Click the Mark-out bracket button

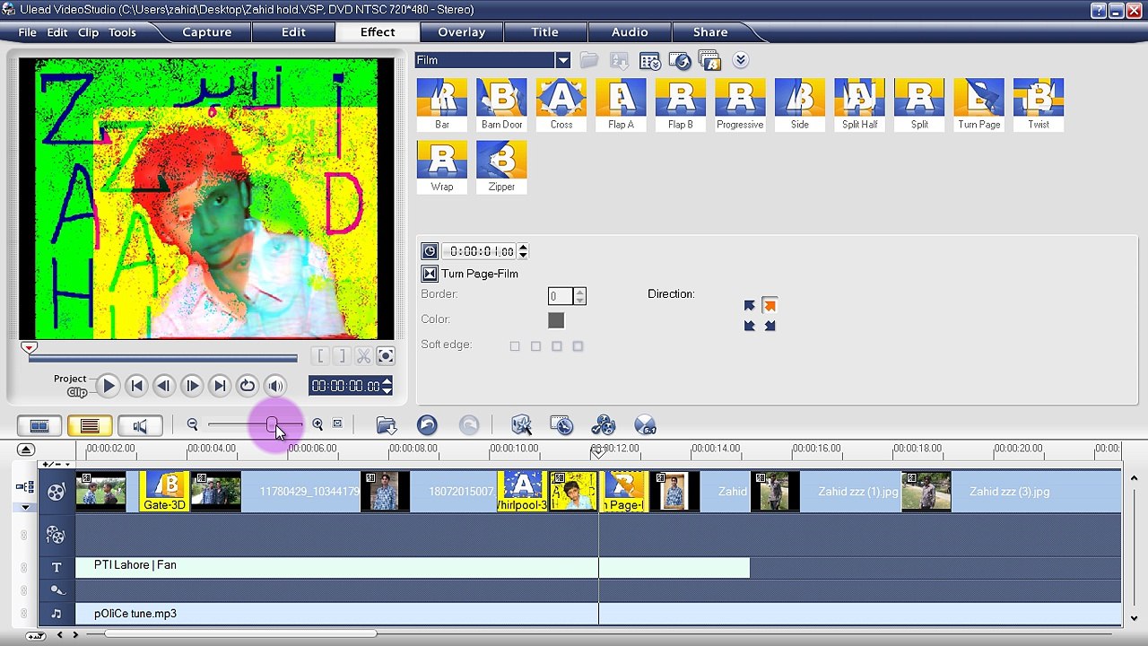(342, 356)
